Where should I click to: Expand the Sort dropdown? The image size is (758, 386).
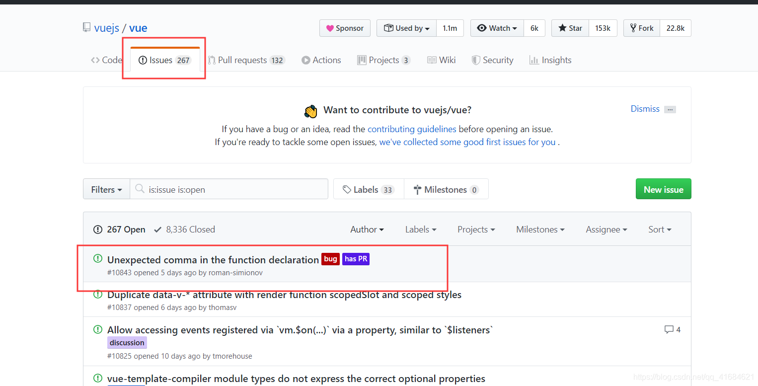pos(660,230)
